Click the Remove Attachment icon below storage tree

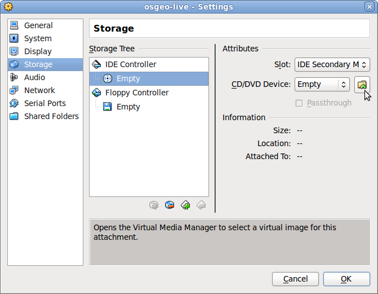(170, 205)
